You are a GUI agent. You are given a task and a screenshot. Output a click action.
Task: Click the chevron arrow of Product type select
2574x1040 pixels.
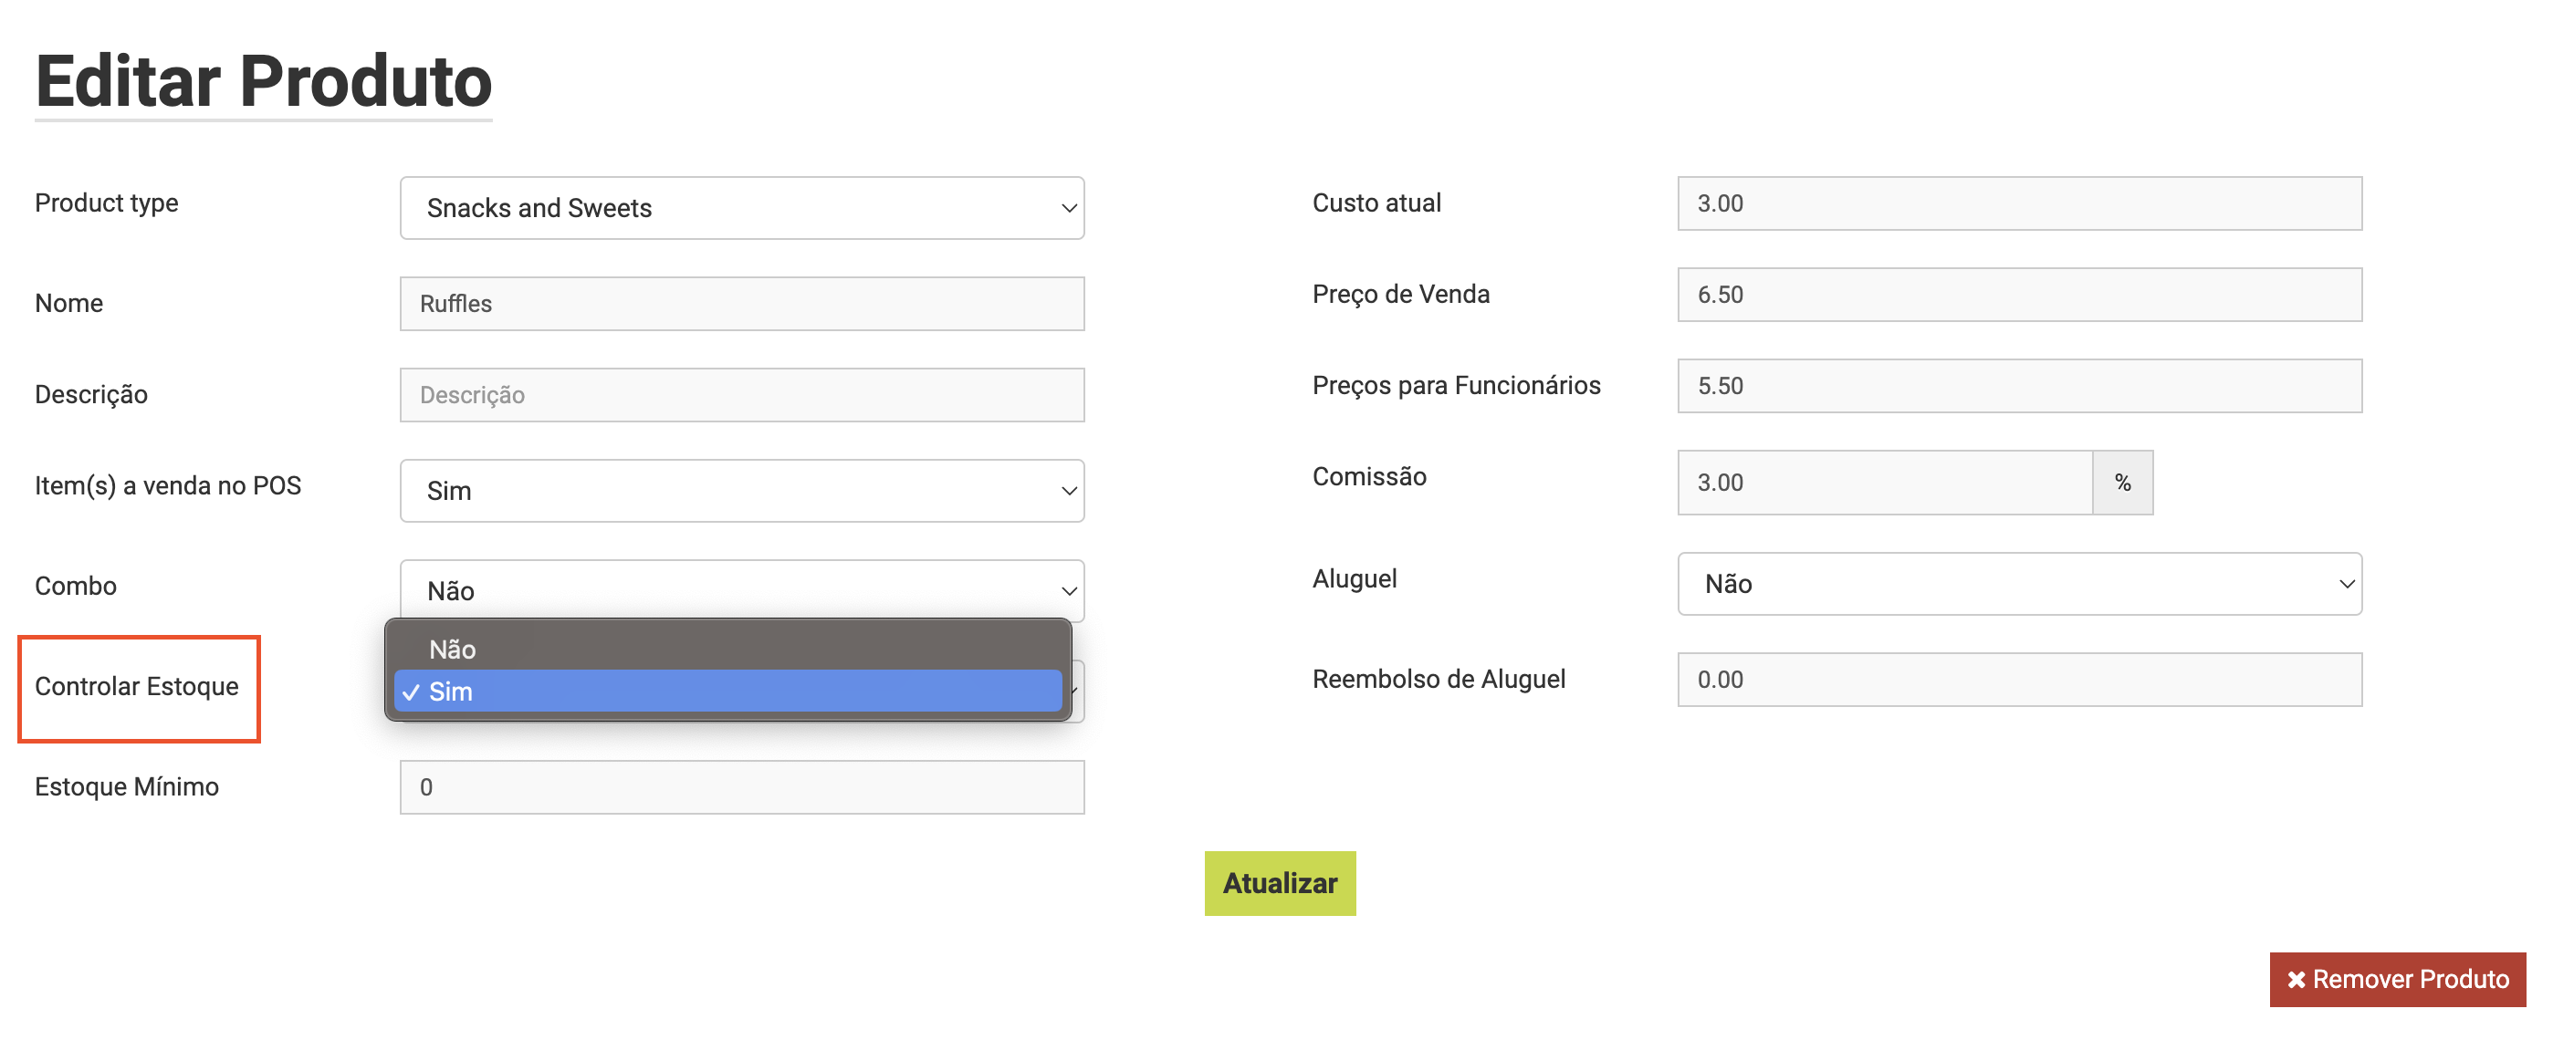[x=1068, y=208]
